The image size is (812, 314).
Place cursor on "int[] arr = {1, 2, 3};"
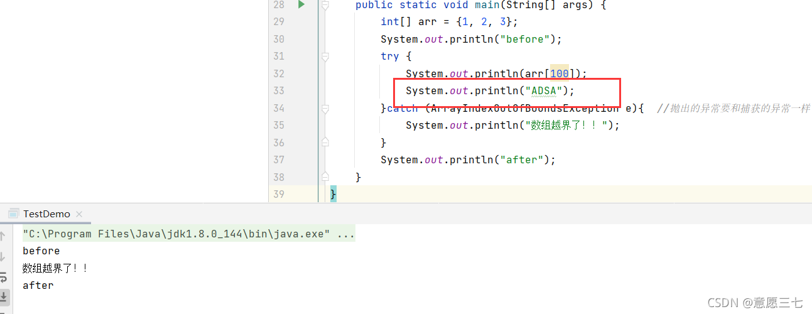[x=450, y=22]
